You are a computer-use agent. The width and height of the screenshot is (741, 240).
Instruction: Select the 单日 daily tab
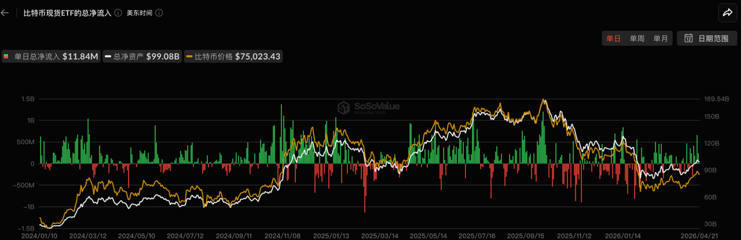614,39
